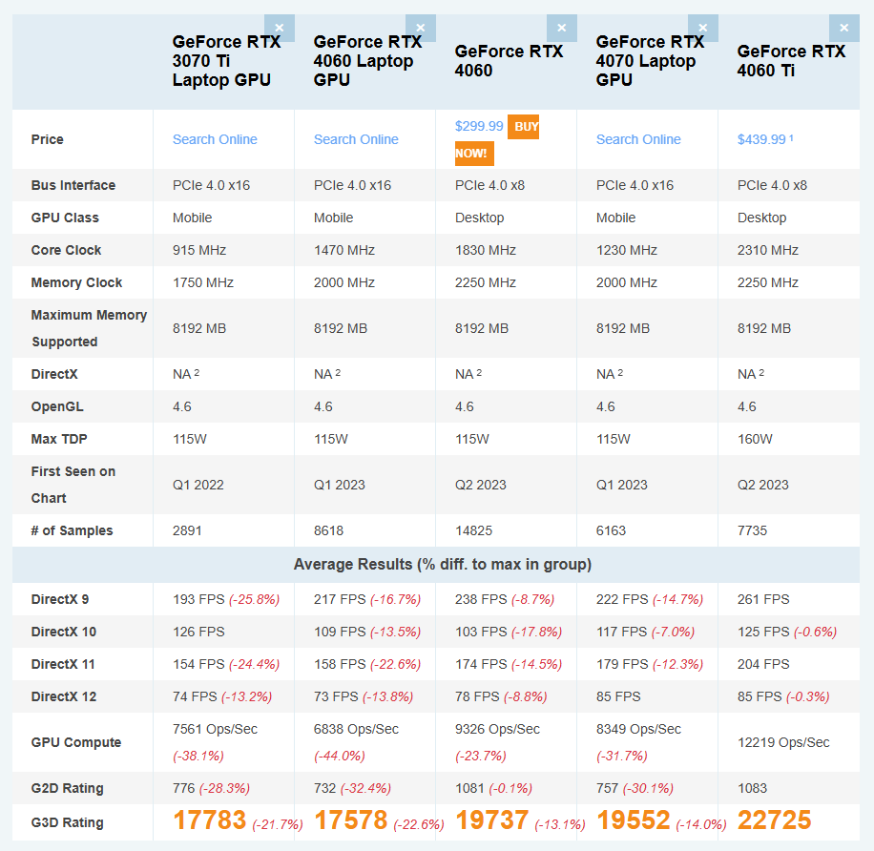
Task: Click Search Online for RTX 4060 Laptop GPU
Action: 356,139
